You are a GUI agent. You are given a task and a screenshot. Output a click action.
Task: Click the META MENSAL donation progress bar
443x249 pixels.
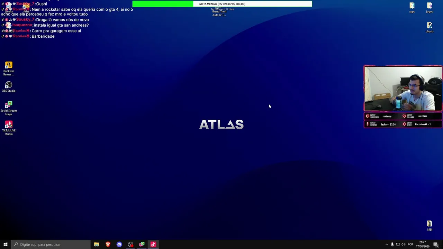222,4
